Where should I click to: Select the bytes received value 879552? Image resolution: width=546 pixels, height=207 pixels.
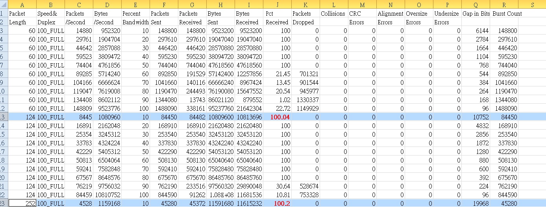point(249,100)
